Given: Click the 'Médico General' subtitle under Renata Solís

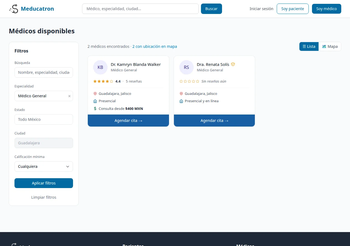Looking at the screenshot, I should click(x=210, y=70).
